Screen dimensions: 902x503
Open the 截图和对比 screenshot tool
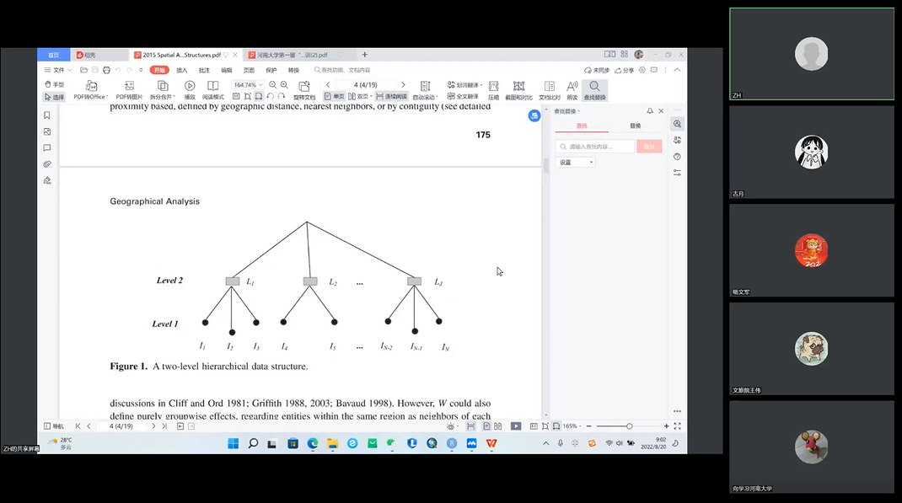(518, 86)
